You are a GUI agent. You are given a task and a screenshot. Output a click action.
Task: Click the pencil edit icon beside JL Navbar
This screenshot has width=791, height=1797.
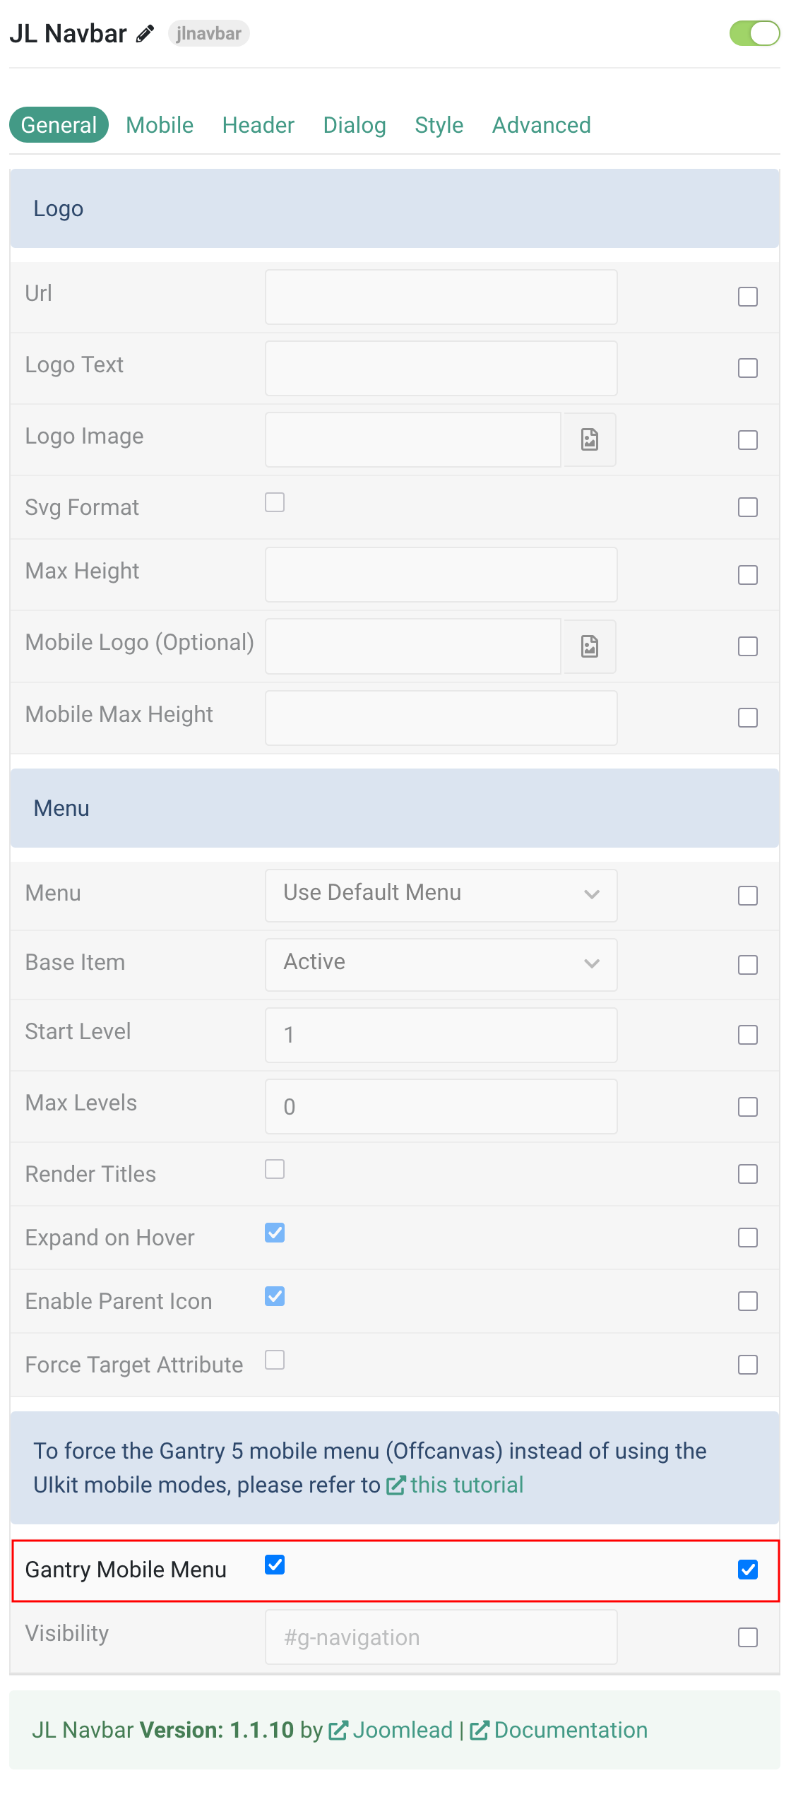(x=145, y=34)
